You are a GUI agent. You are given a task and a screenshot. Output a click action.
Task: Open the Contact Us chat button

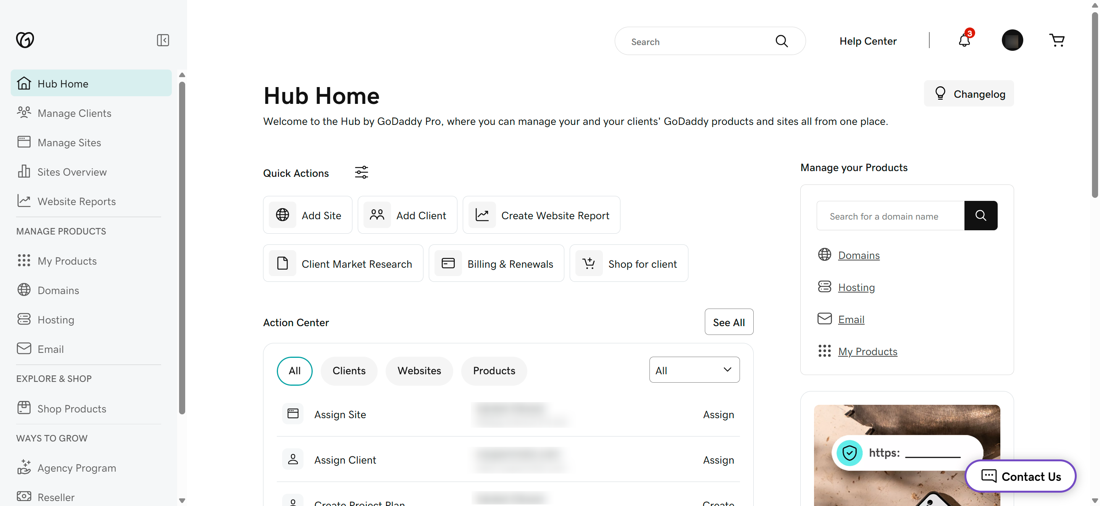[1020, 476]
